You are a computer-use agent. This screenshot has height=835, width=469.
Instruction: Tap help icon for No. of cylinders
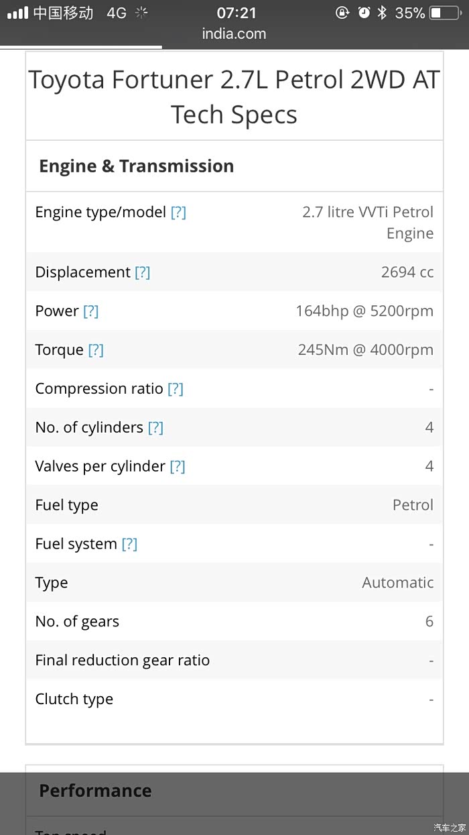(x=155, y=428)
